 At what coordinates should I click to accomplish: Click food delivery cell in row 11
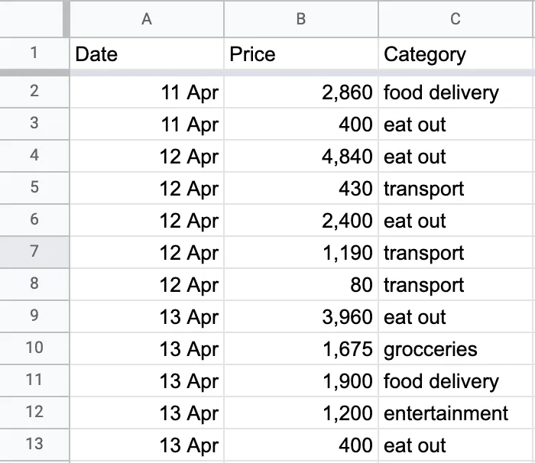[456, 381]
